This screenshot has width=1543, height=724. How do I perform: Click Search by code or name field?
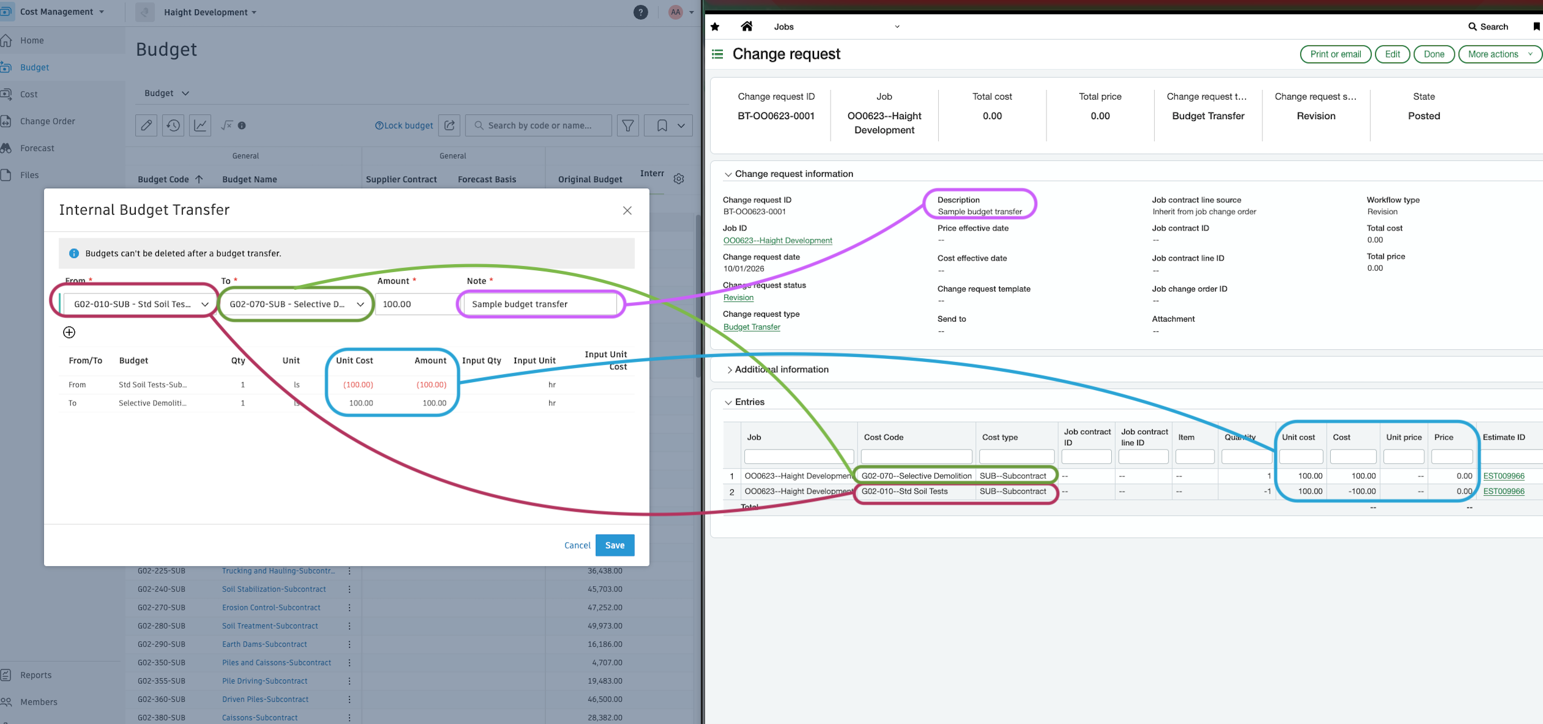pyautogui.click(x=539, y=125)
